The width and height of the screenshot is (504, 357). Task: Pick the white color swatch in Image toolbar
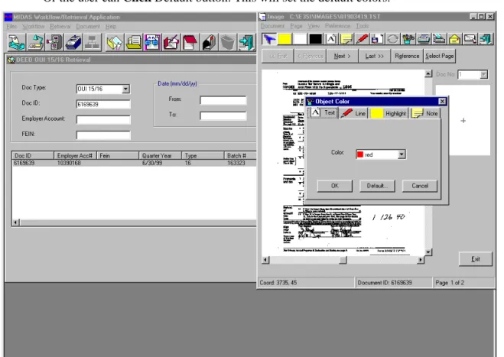pyautogui.click(x=300, y=39)
